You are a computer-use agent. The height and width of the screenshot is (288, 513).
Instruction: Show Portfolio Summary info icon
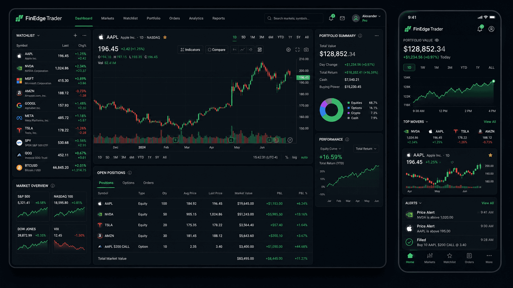360,36
